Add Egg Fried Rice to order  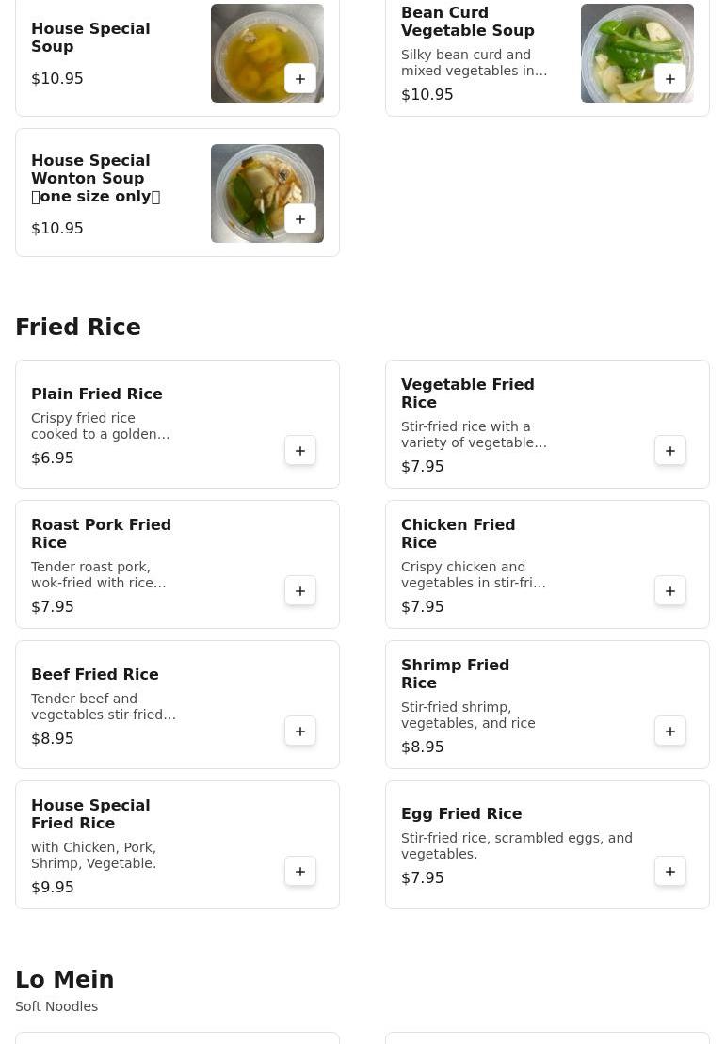670,872
